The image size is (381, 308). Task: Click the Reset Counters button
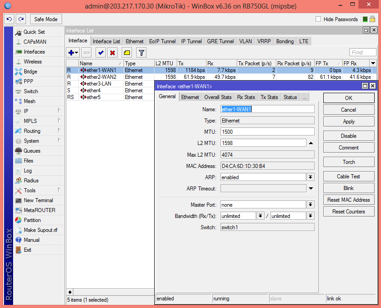pyautogui.click(x=349, y=211)
